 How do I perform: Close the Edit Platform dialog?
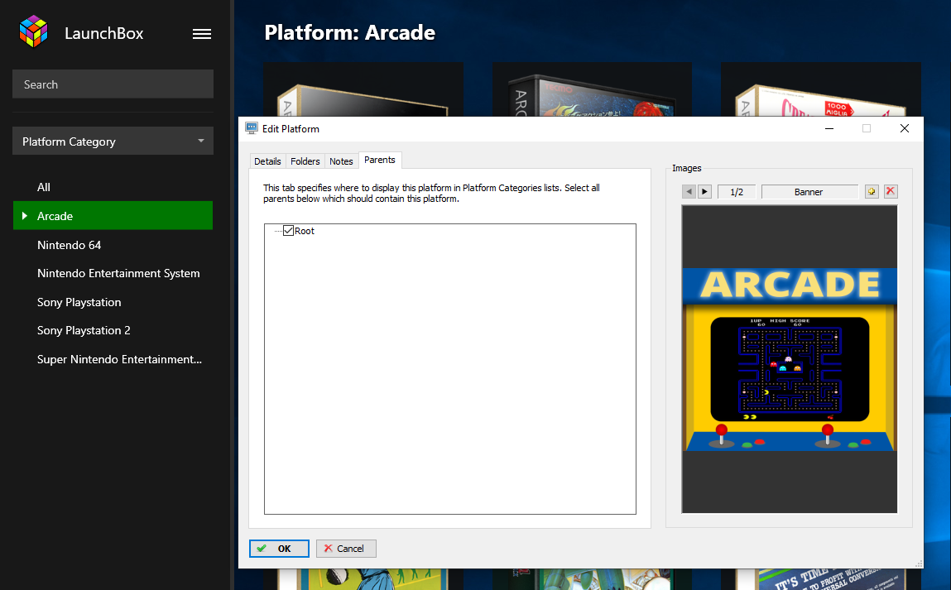coord(905,128)
